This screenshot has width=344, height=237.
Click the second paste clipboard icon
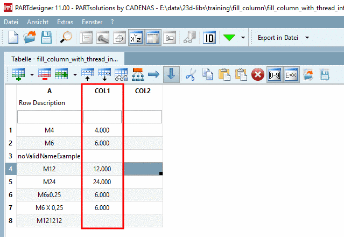(241, 74)
